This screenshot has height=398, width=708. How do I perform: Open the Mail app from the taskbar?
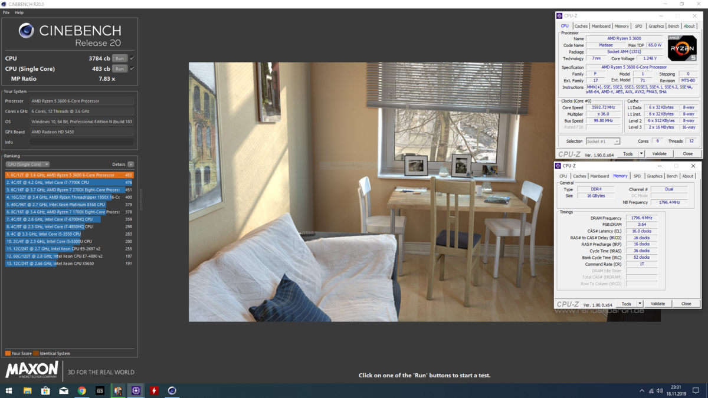pyautogui.click(x=64, y=391)
